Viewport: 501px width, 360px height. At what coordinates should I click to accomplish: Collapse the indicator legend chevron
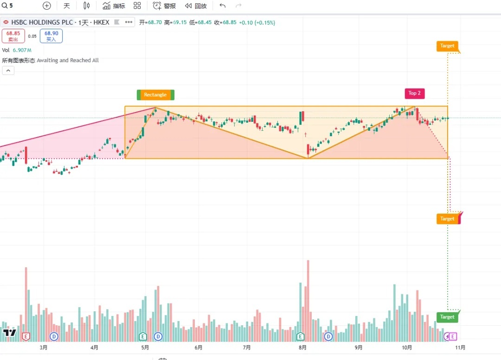[x=8, y=70]
